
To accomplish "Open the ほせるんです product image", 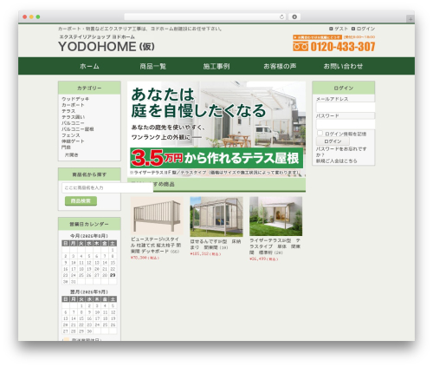I will 216,216.
